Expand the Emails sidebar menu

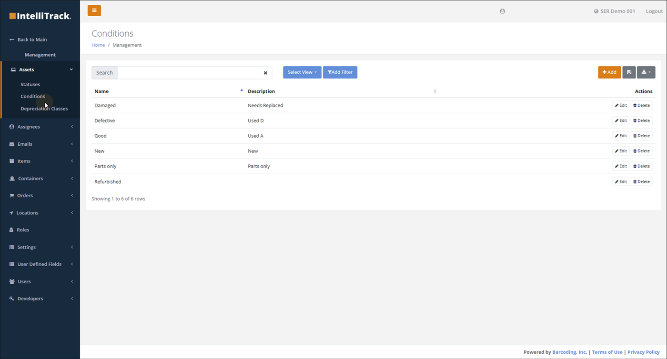click(40, 144)
